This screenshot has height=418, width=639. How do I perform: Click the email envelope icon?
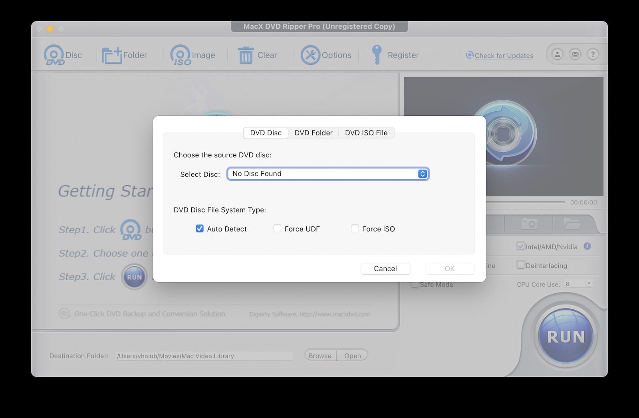click(575, 54)
